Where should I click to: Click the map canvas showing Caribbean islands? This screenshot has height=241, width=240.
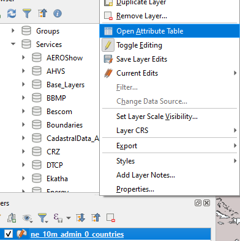click(x=228, y=218)
